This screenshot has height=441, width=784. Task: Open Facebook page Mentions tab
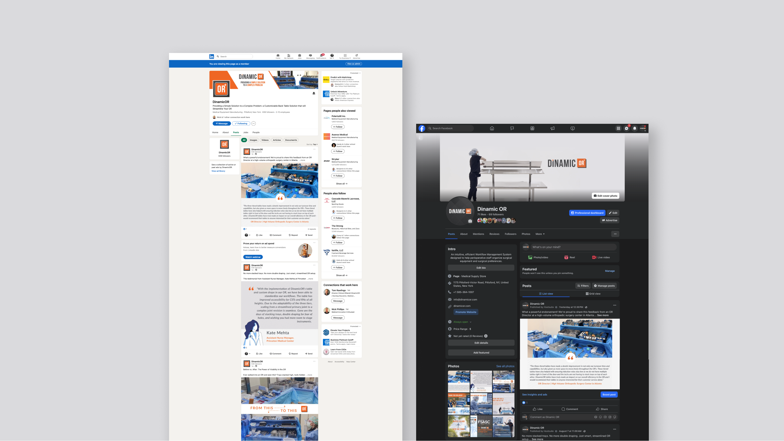[x=478, y=234]
